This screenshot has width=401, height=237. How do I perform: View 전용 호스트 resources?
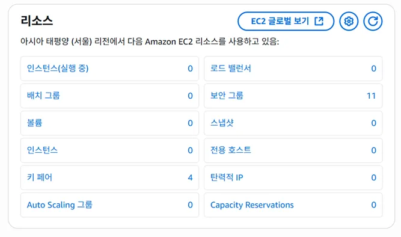click(231, 150)
